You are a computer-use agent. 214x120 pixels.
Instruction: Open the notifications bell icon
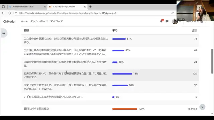tap(162, 21)
